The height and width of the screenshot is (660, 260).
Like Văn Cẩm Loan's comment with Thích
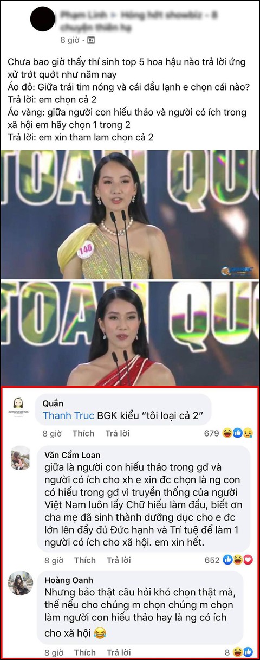coord(84,560)
